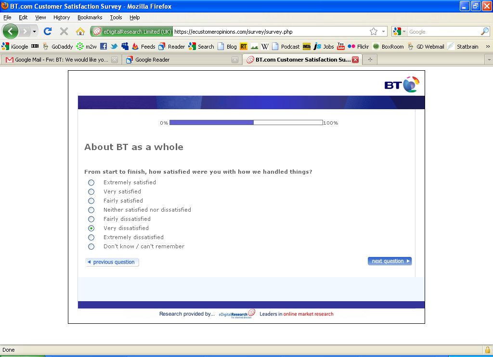Viewport: 493px width, 357px height.
Task: Click the survey progress bar
Action: tap(246, 123)
